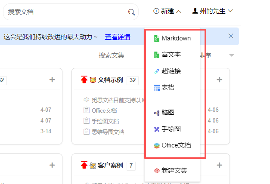Click the Office文档 stacked icon
Screen dimensions: 270x184
coord(156,145)
